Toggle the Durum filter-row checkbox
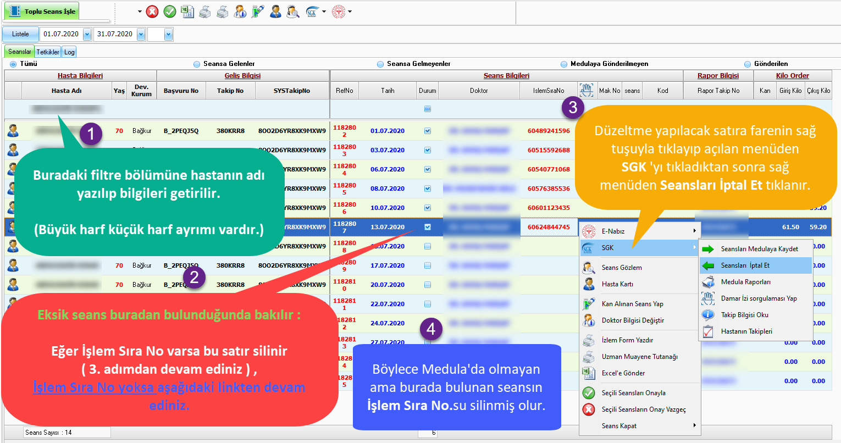 pyautogui.click(x=428, y=109)
